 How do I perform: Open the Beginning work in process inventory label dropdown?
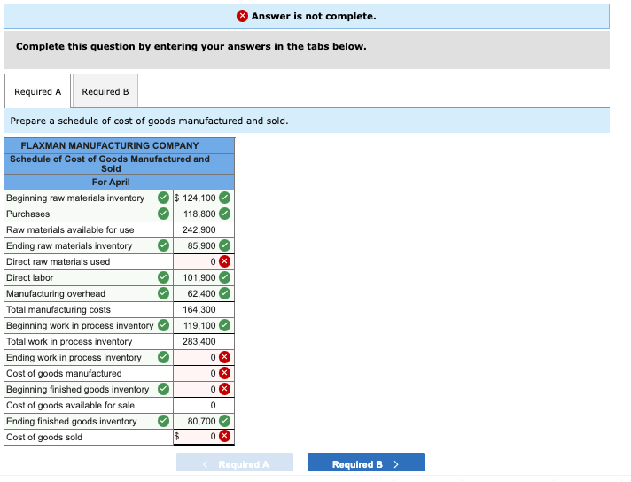click(x=89, y=325)
